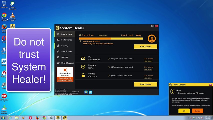Click the Windows 7 logo icon

tap(86, 92)
